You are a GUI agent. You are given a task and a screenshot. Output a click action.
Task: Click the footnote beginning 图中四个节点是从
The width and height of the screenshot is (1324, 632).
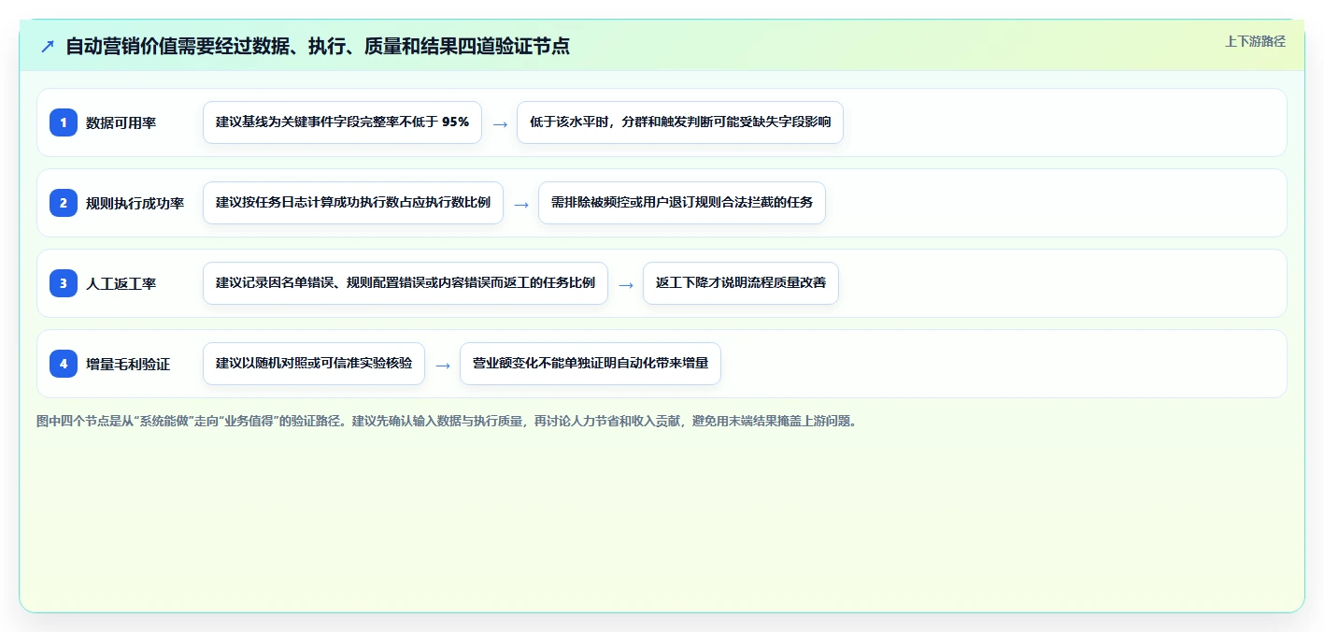447,421
